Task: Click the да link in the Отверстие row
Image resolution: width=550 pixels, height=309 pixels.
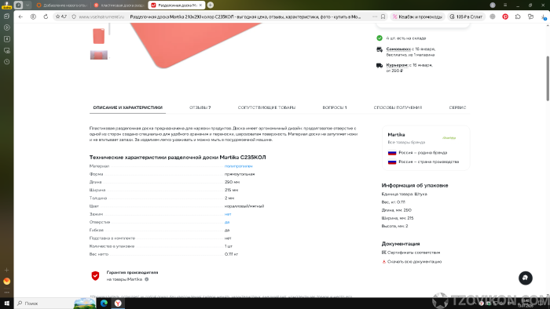Action: (227, 222)
